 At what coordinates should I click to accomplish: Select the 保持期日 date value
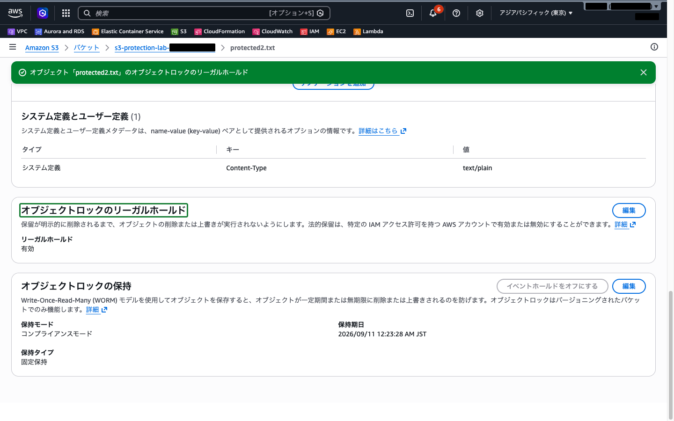click(382, 334)
